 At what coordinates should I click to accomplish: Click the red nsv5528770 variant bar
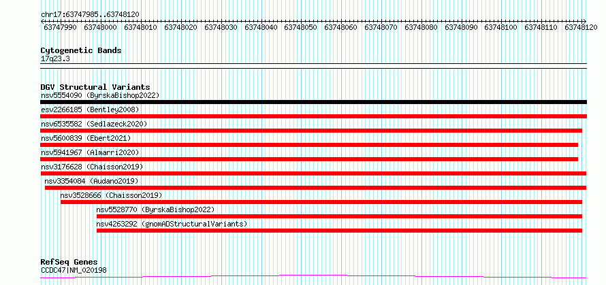(339, 216)
